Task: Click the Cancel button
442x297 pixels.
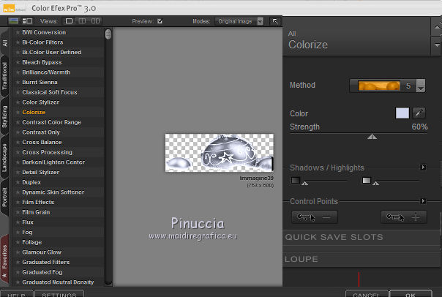Action: (x=367, y=294)
